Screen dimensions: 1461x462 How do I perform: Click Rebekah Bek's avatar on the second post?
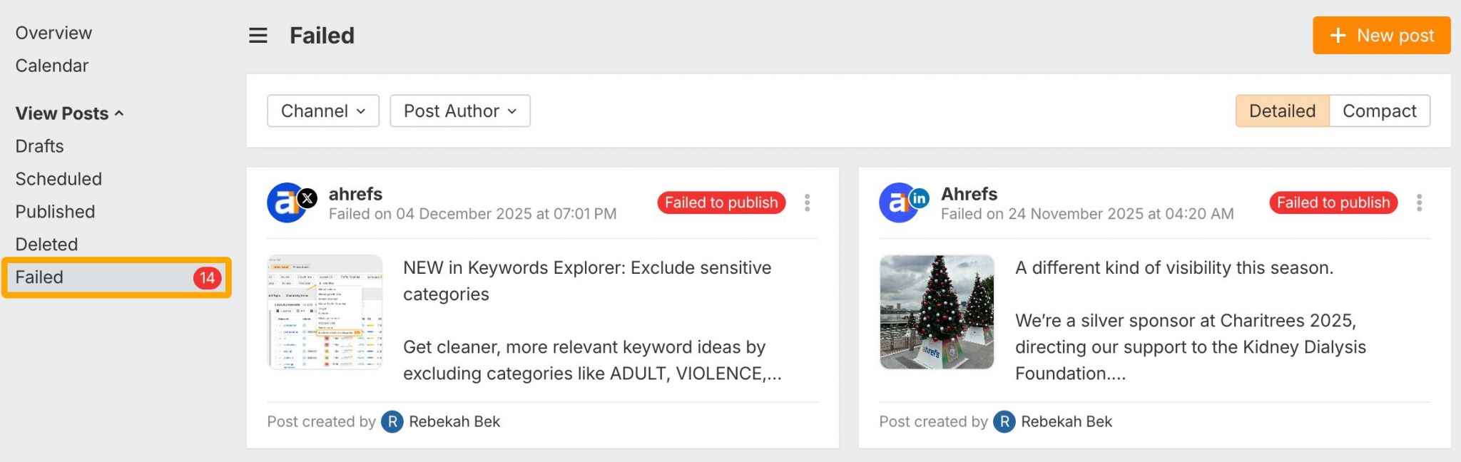tap(1003, 421)
